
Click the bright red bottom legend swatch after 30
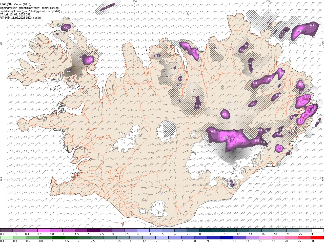click(318, 238)
